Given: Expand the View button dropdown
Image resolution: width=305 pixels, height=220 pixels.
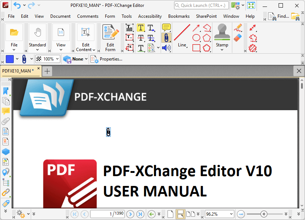Looking at the screenshot, I should [61, 50].
